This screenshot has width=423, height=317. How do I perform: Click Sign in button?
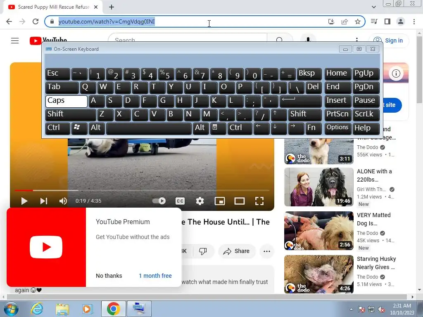(x=389, y=40)
